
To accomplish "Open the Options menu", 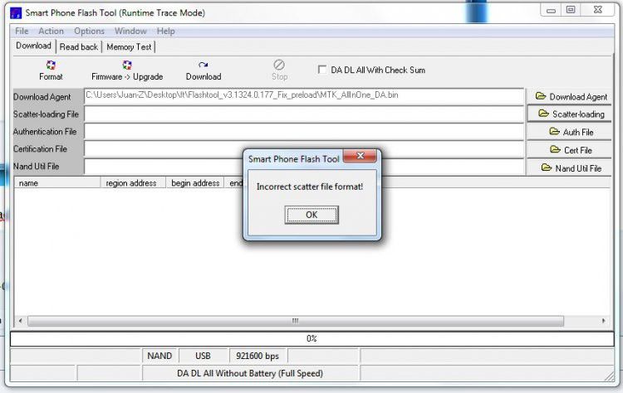I will pyautogui.click(x=89, y=31).
